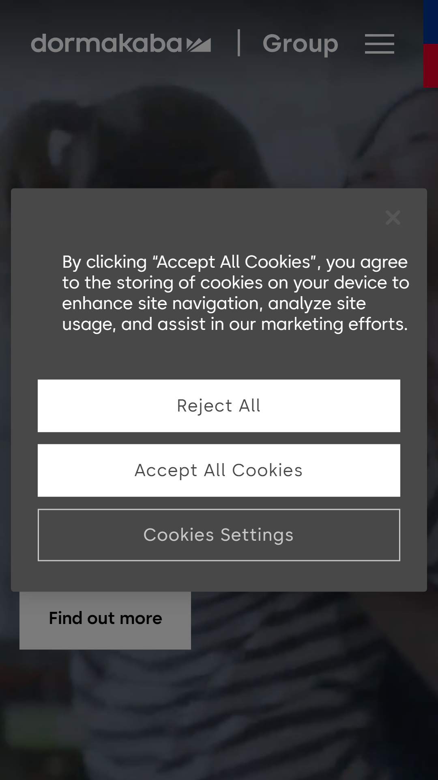
Task: Go home via the dormakaba wordmark
Action: (106, 43)
